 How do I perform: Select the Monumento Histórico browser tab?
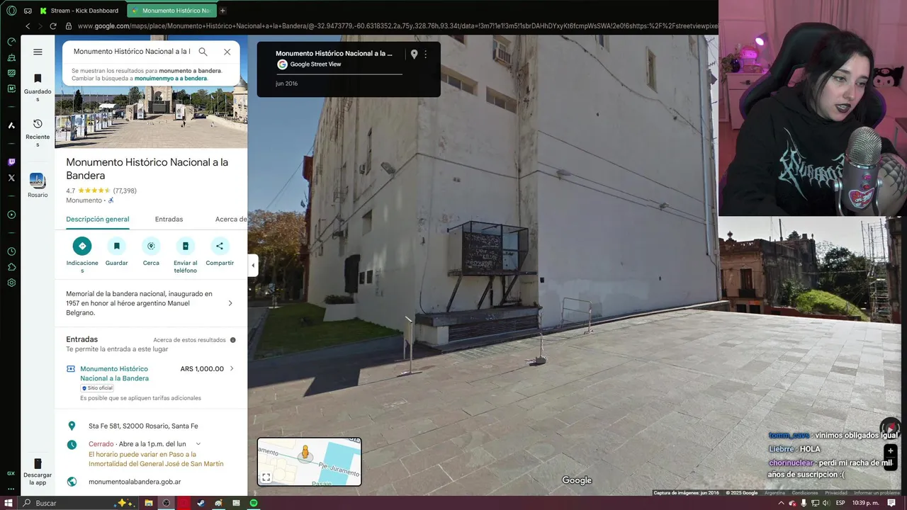tap(171, 11)
